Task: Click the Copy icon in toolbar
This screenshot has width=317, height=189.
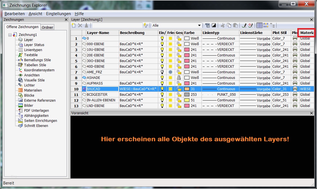Action: tap(229, 26)
